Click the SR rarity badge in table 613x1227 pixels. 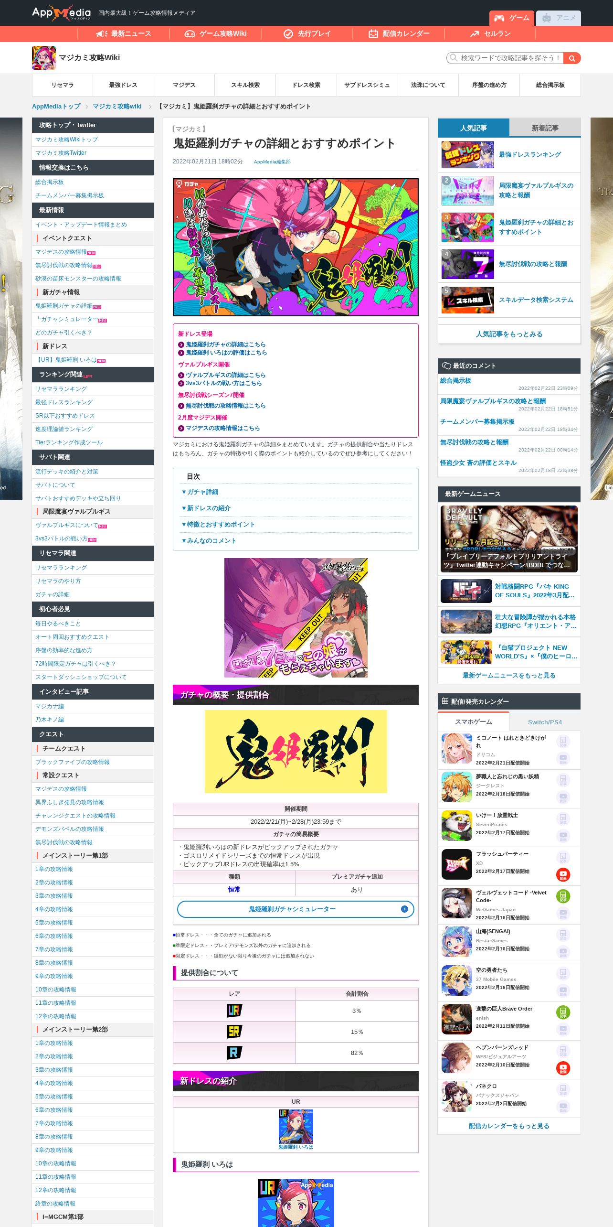234,1032
